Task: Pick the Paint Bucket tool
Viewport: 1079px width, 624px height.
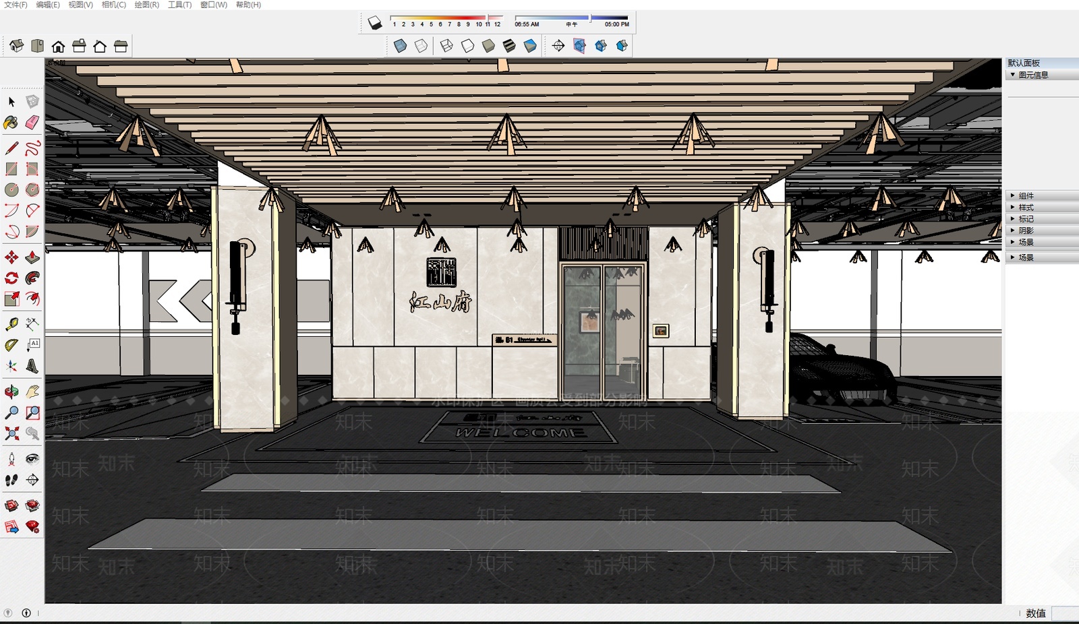Action: point(11,123)
